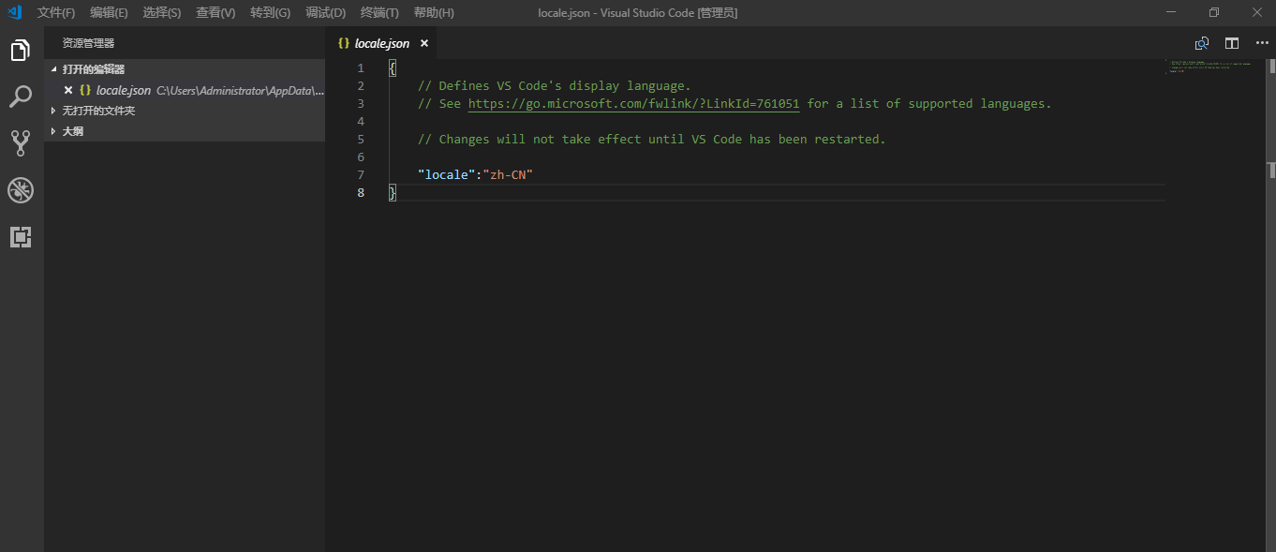Open the Extensions icon in activity bar
This screenshot has width=1276, height=552.
[21, 237]
